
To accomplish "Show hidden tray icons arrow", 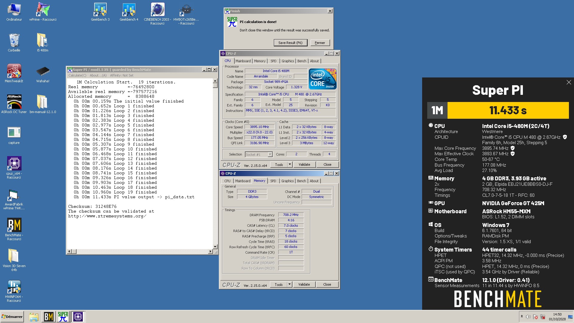I will (x=522, y=316).
